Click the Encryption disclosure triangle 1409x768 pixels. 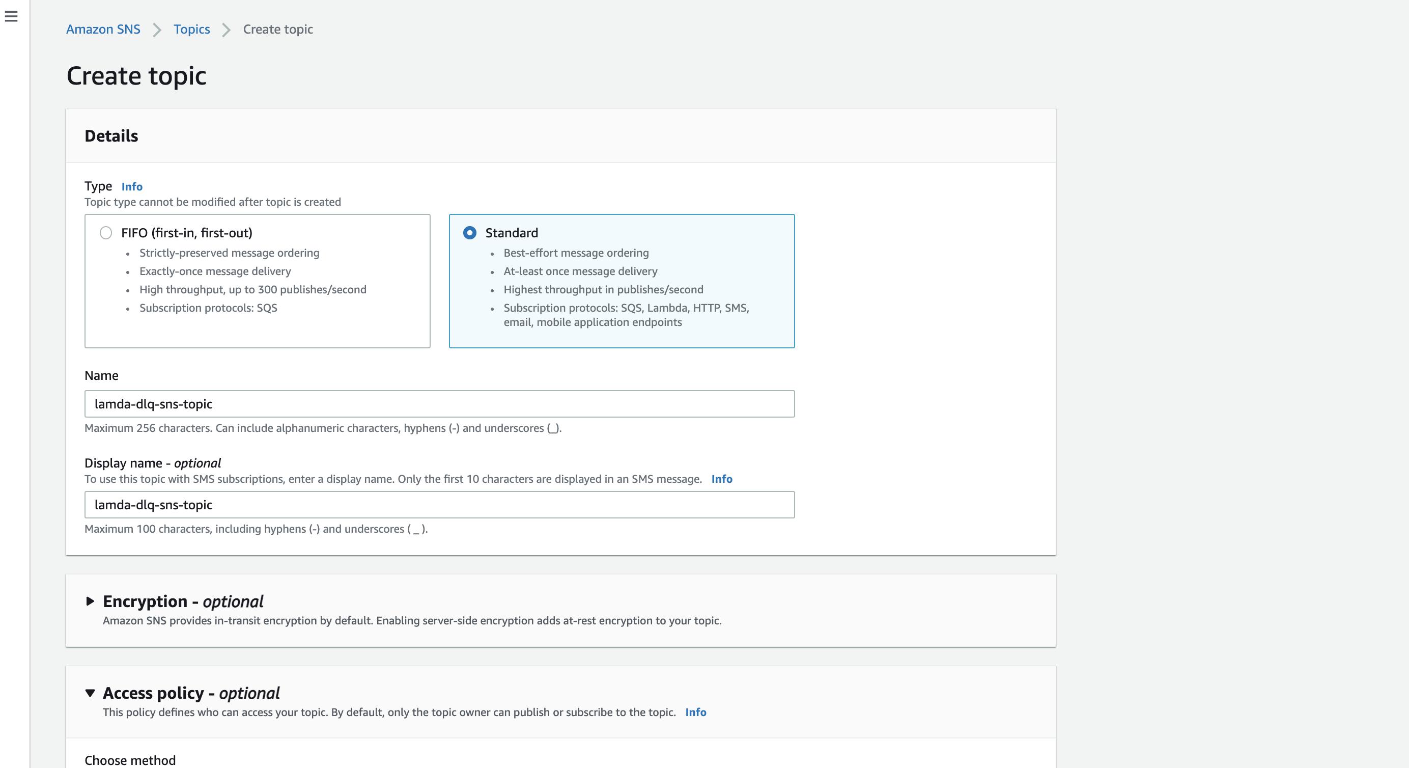(91, 602)
